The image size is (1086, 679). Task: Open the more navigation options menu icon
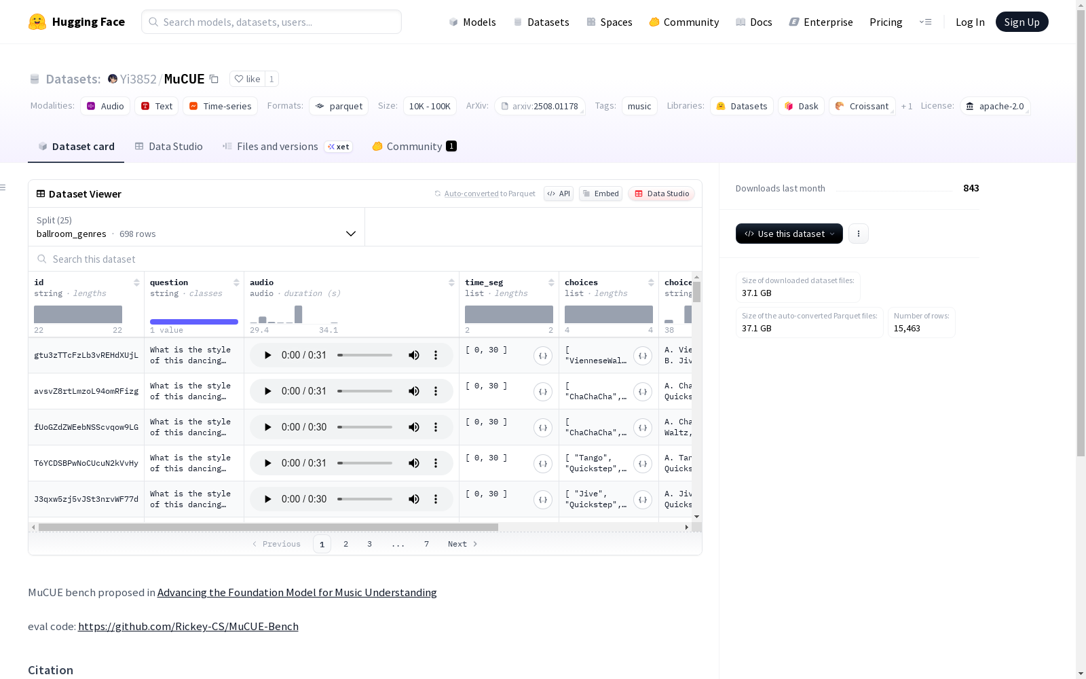pyautogui.click(x=925, y=22)
